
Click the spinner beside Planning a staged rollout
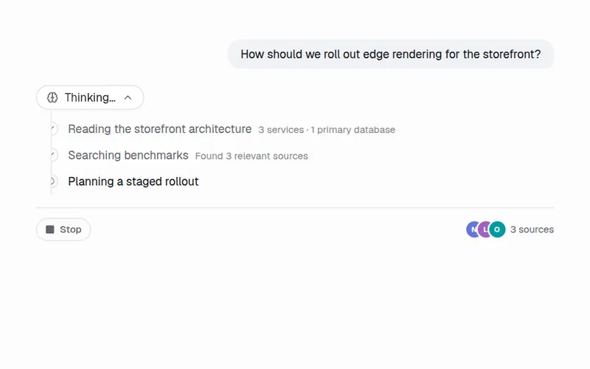coord(52,182)
